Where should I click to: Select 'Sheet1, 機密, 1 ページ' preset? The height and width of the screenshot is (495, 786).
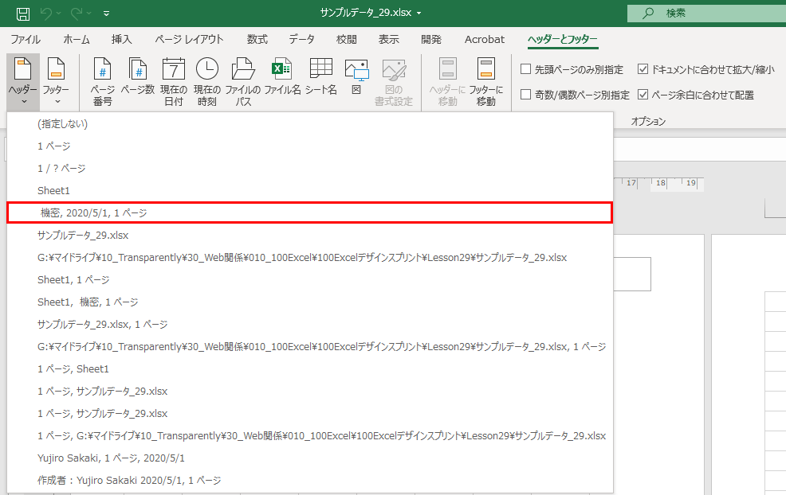coord(310,302)
